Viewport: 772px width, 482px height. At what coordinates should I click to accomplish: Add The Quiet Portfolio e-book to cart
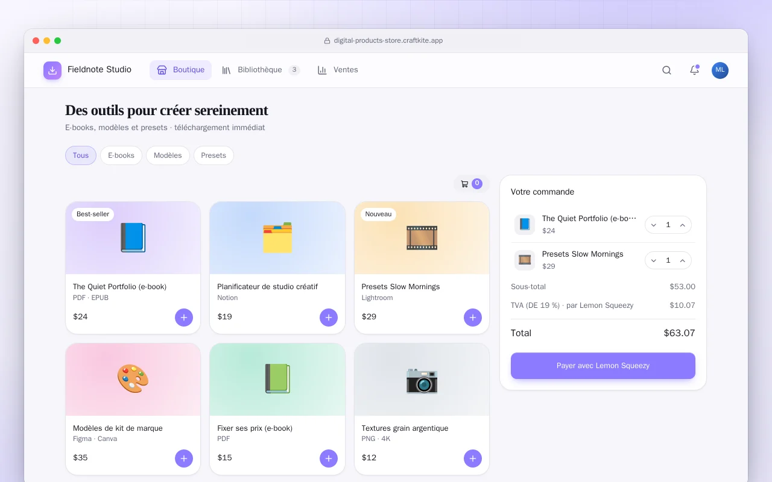(x=184, y=317)
